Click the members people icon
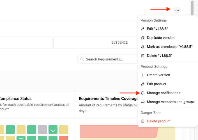Image resolution: width=198 pixels, height=140 pixels. 143,102
